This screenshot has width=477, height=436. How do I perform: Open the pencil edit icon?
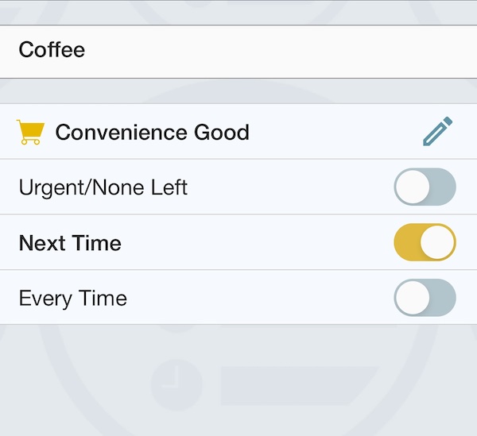click(x=437, y=131)
